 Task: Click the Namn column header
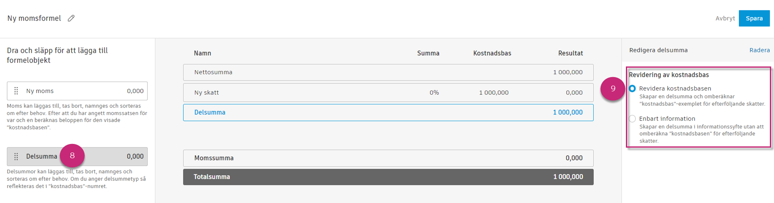202,53
